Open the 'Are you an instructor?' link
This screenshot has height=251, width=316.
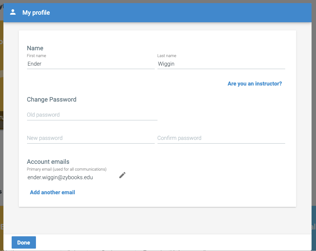(x=254, y=83)
